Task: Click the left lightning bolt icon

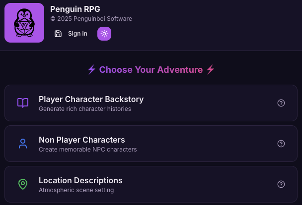Action: (91, 70)
